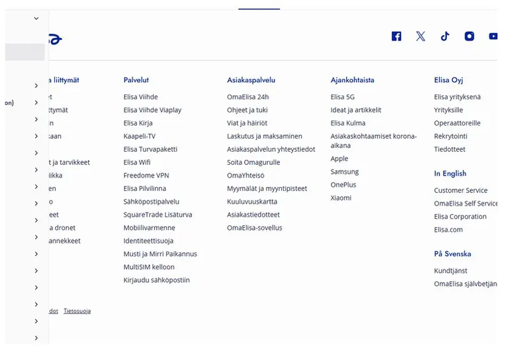Open the Elisa Viihde Viaplay link
This screenshot has width=510, height=349.
point(152,110)
